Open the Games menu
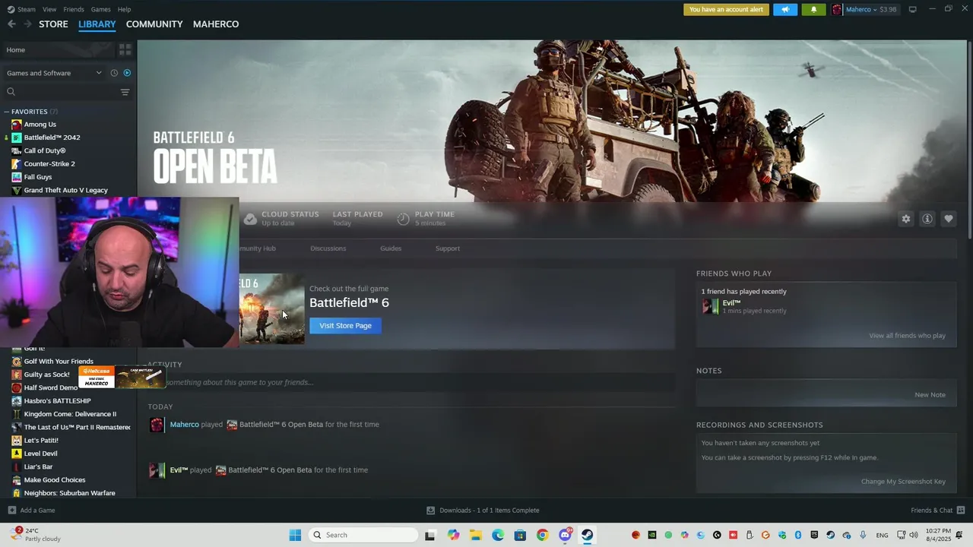Screen dimensions: 973x547 click(x=100, y=9)
